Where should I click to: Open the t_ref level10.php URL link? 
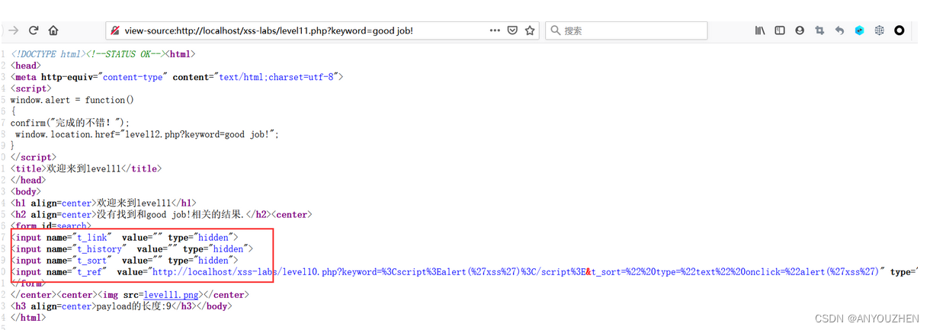click(x=517, y=271)
